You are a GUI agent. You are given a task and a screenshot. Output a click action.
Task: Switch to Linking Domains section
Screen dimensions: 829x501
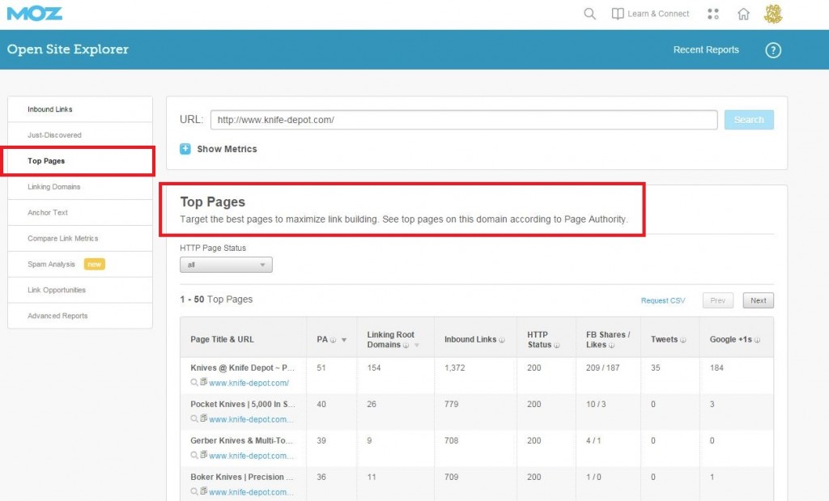(53, 187)
